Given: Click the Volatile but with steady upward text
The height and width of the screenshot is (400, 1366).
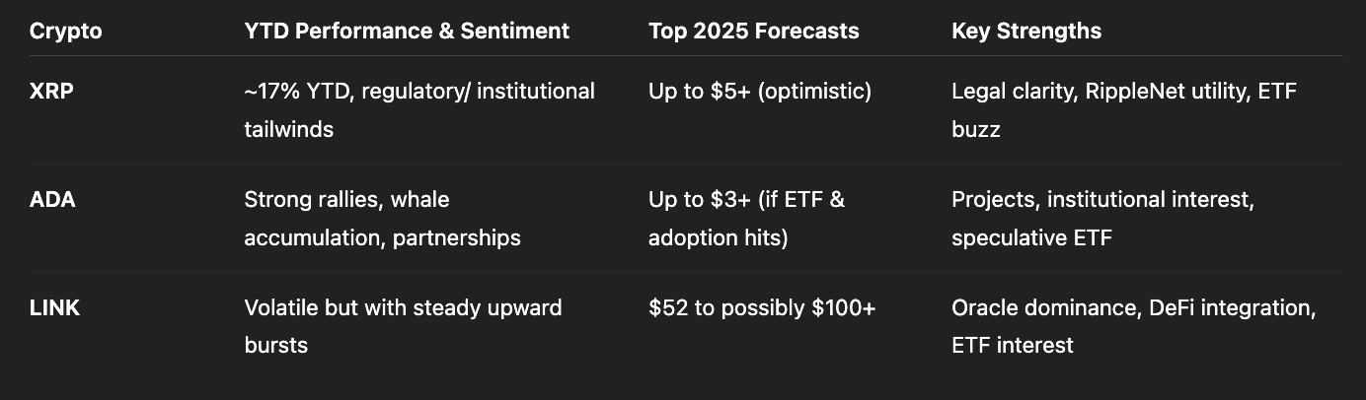Looking at the screenshot, I should coord(403,307).
